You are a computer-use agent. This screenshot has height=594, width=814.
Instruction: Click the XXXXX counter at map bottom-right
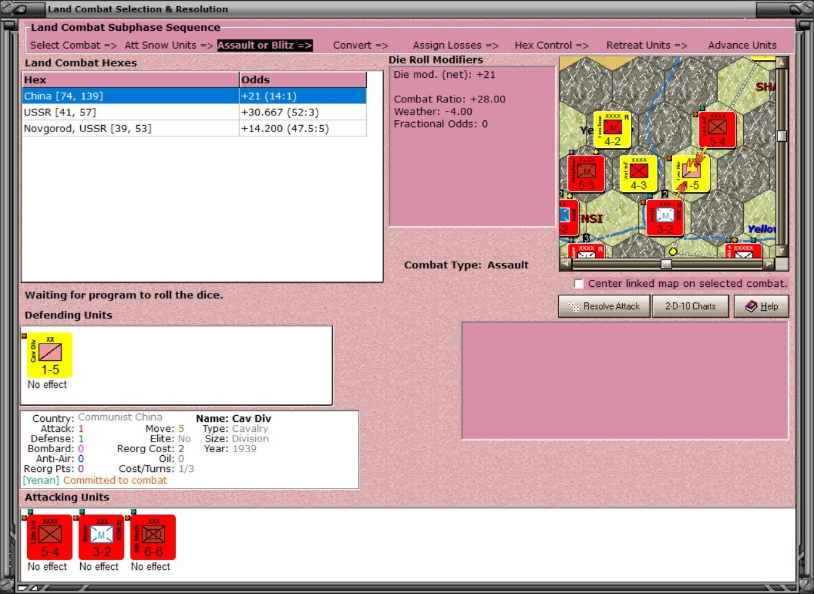click(744, 251)
